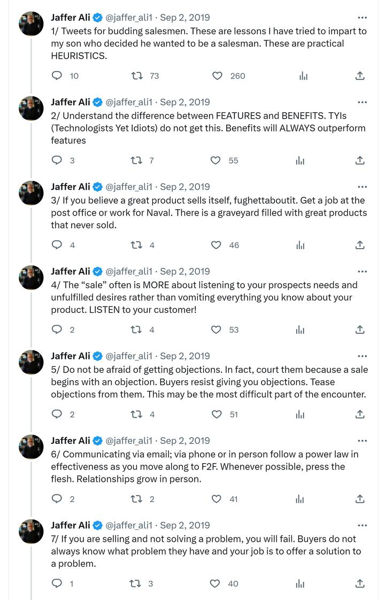The height and width of the screenshot is (600, 385).
Task: Reply to the 7/ solving a problem tweet
Action: point(57,583)
